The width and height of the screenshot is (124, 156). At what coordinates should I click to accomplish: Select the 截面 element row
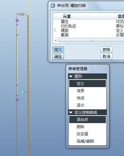[x=89, y=35]
